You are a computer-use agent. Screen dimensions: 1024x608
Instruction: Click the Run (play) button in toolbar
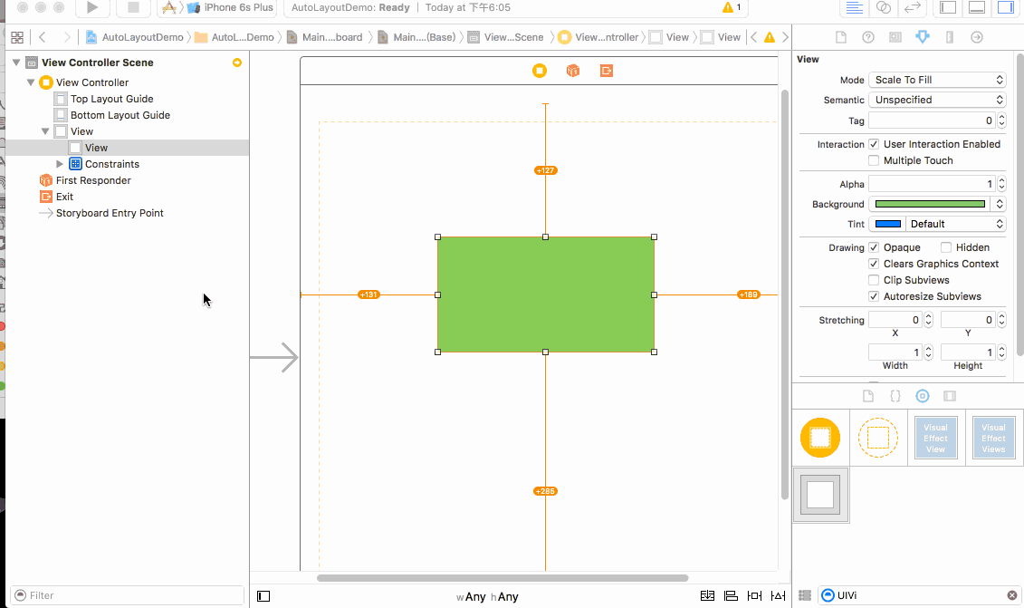click(91, 8)
